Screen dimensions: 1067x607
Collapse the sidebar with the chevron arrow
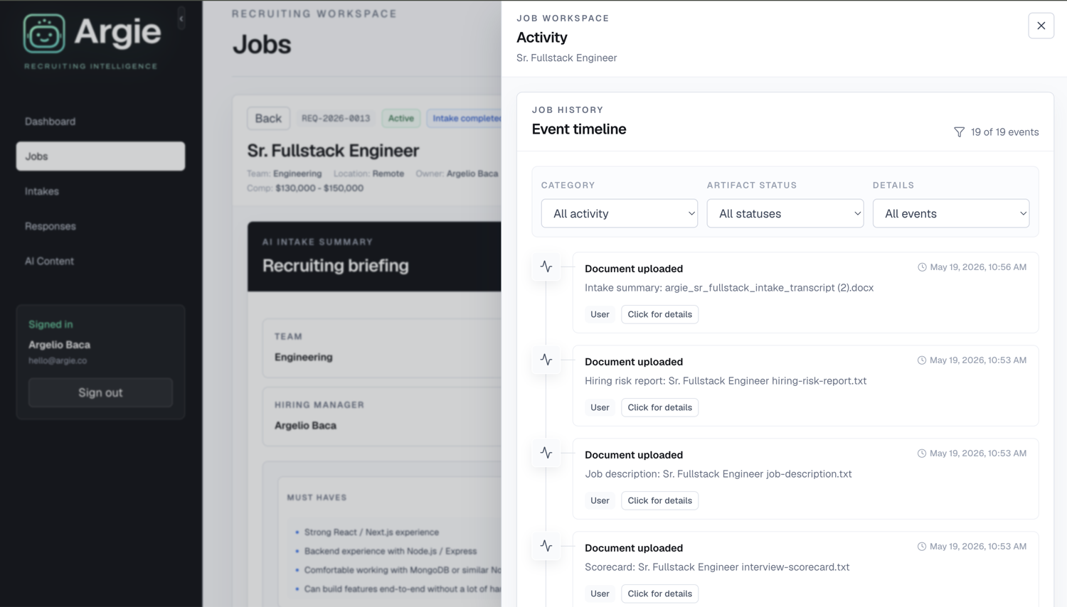point(181,18)
